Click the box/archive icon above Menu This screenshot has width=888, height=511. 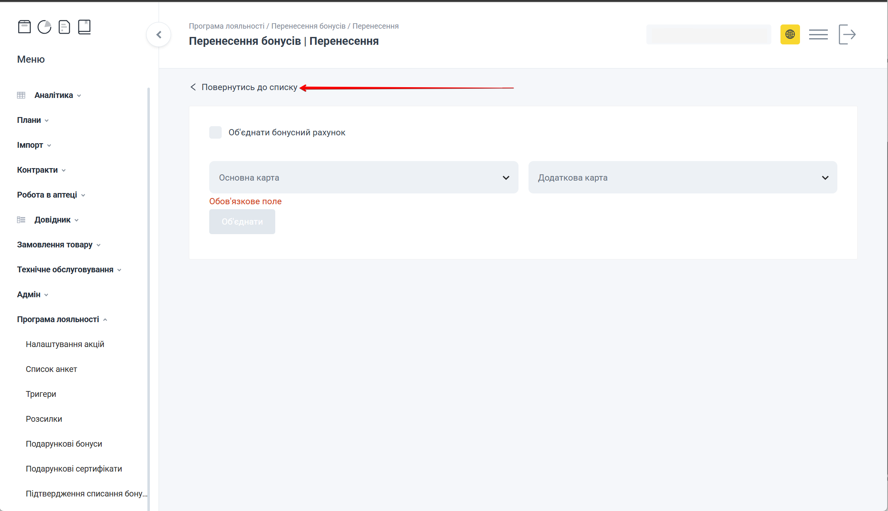pyautogui.click(x=24, y=27)
